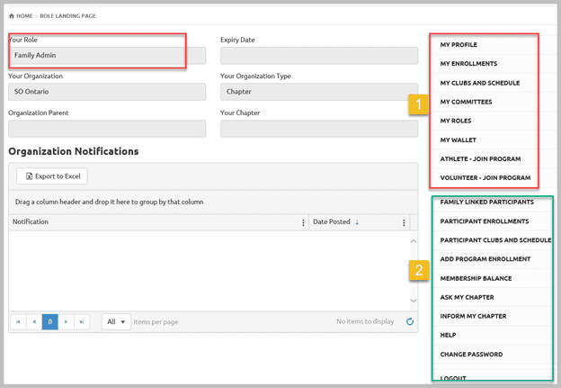Open the Date Posted column options menu
The height and width of the screenshot is (388, 561).
(x=404, y=222)
